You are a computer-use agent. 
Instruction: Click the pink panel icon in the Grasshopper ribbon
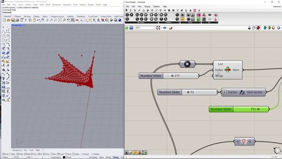point(199,15)
